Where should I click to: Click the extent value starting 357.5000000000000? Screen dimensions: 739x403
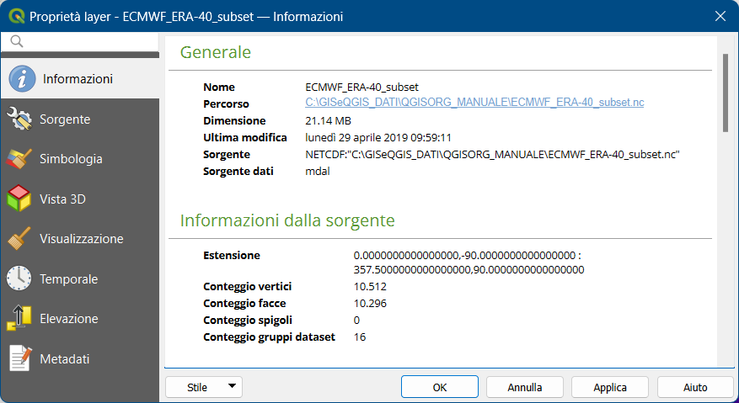pyautogui.click(x=469, y=270)
